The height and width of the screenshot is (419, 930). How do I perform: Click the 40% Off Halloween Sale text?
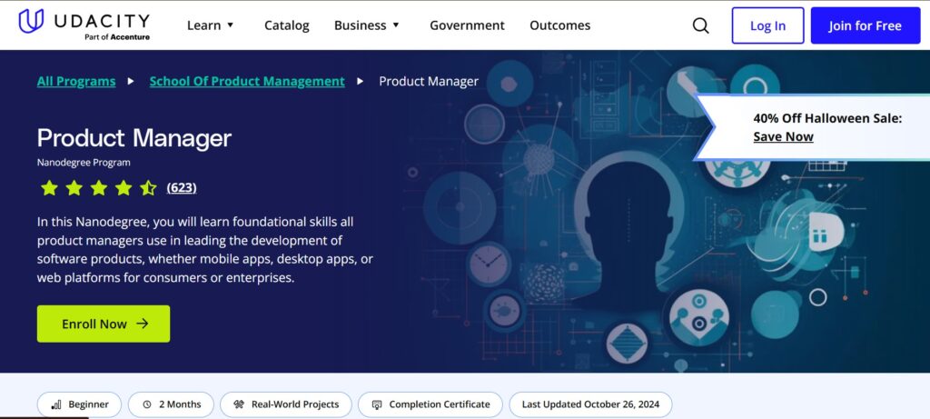click(x=827, y=118)
